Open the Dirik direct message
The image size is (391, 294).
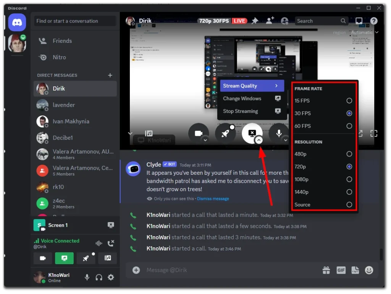(75, 89)
